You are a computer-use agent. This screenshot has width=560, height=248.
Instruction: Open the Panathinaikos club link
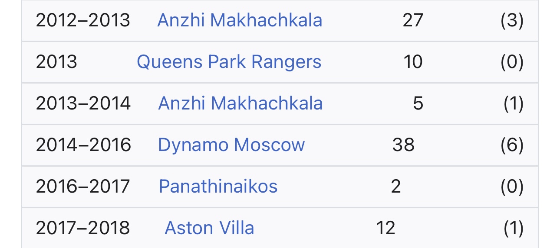[x=218, y=187]
